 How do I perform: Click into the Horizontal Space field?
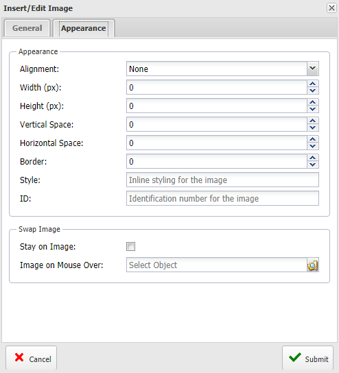coord(217,143)
